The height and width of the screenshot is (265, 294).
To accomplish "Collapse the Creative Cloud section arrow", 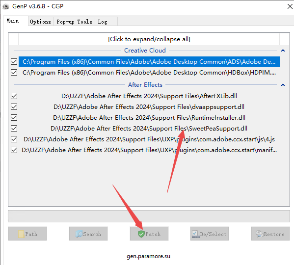I will [283, 51].
